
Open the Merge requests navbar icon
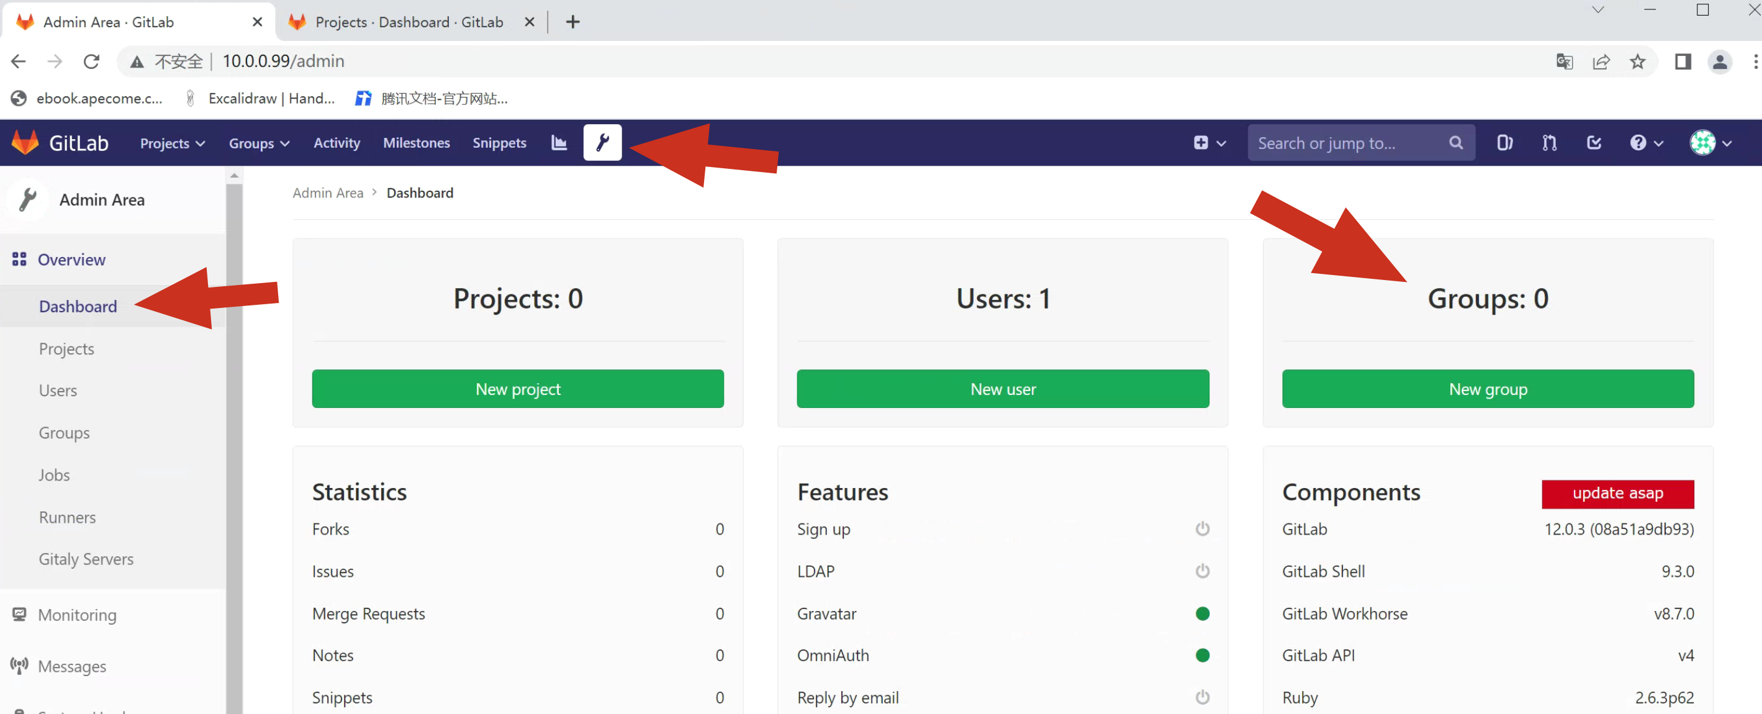(x=1549, y=142)
